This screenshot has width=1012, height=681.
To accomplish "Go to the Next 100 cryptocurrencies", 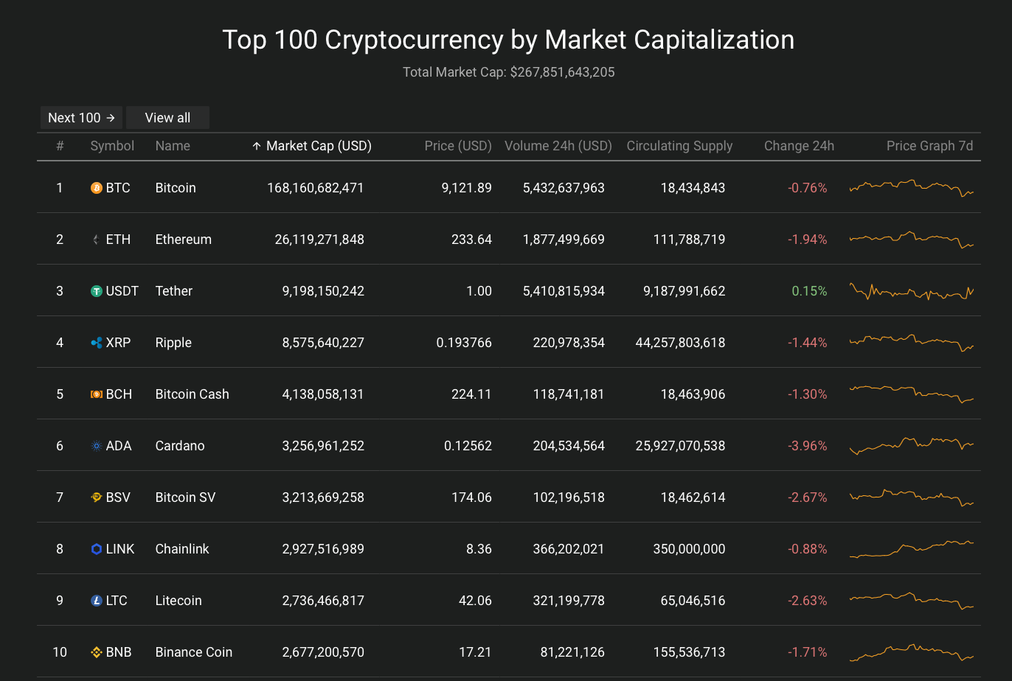I will point(81,118).
